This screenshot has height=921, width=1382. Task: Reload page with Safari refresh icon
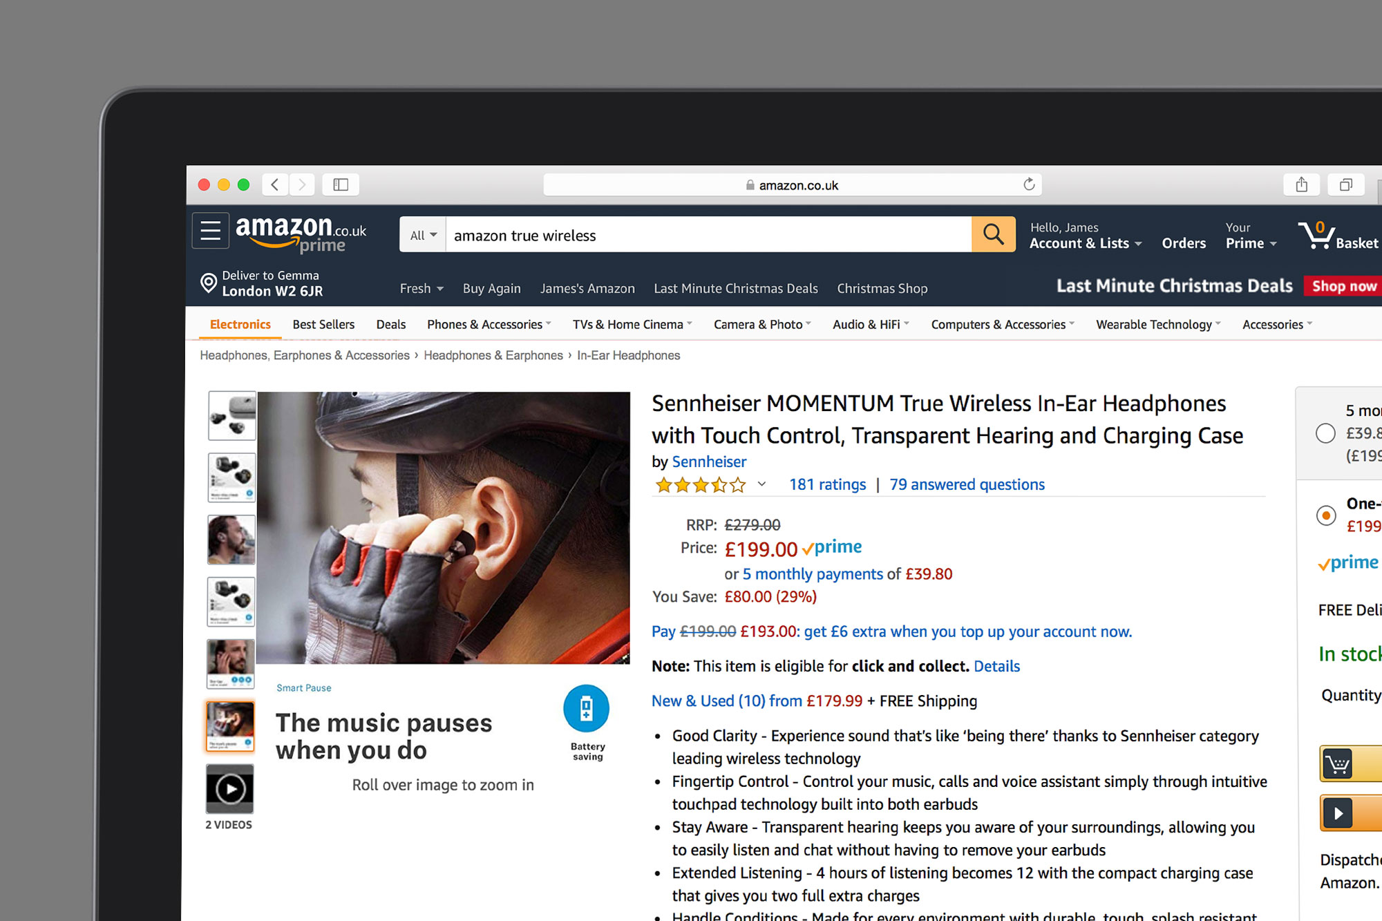click(x=1029, y=184)
